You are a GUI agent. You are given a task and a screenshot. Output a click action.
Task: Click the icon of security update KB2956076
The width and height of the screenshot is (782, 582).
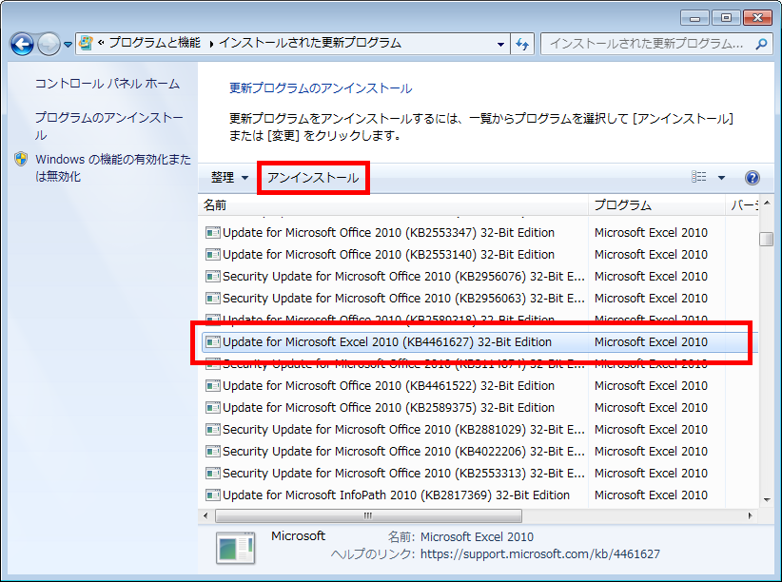pyautogui.click(x=213, y=277)
